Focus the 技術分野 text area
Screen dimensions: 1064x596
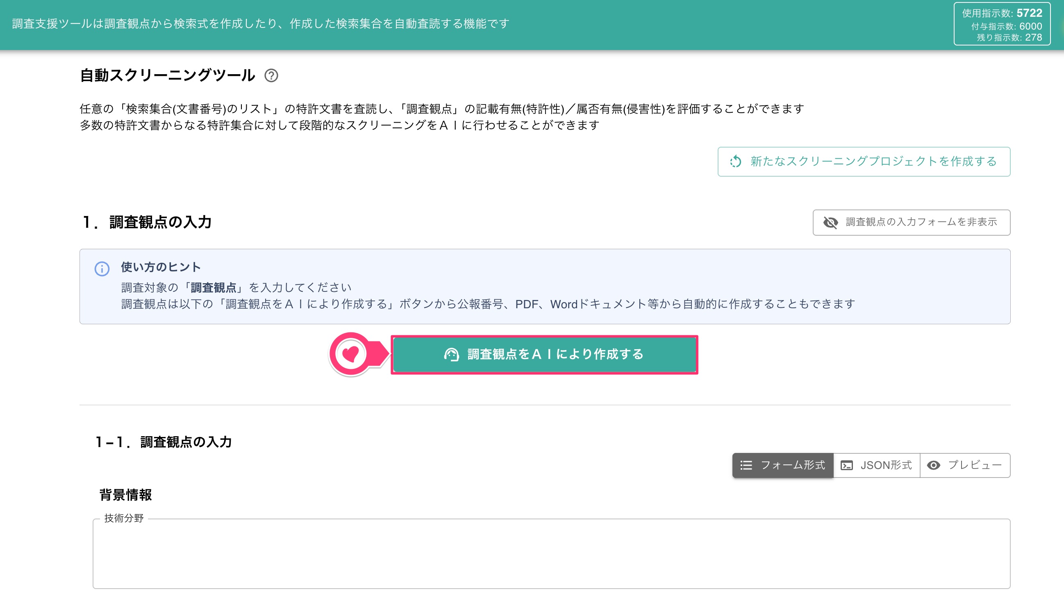(x=551, y=553)
